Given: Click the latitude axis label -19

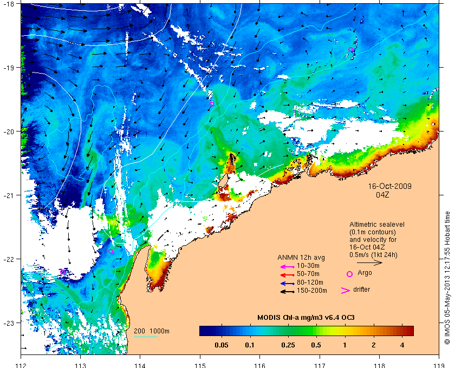Looking at the screenshot, I should (x=9, y=68).
